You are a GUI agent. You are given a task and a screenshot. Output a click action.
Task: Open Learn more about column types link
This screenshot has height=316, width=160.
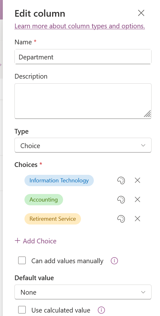tap(80, 26)
